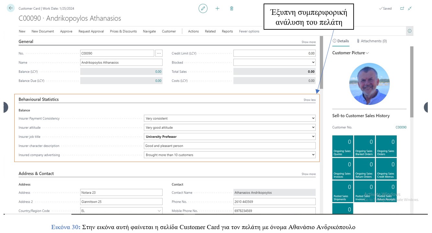Click the pencil edit icon

pos(203,8)
